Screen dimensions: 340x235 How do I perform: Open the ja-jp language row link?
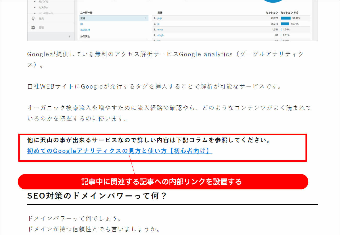point(160,18)
